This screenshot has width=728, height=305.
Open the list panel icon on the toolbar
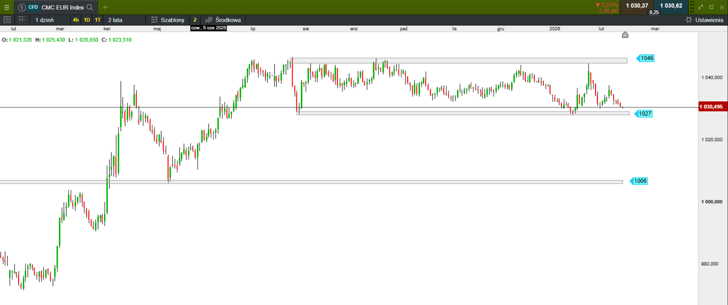click(7, 20)
